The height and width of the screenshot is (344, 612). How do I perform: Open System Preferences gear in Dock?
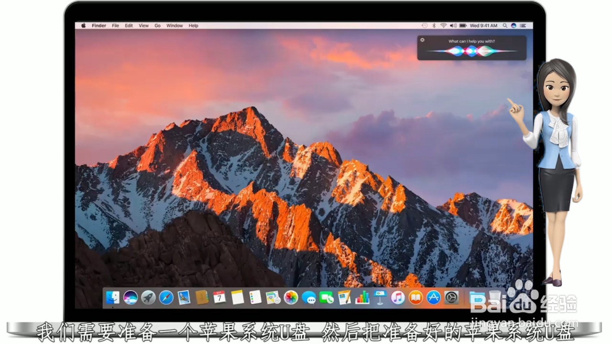pos(451,297)
